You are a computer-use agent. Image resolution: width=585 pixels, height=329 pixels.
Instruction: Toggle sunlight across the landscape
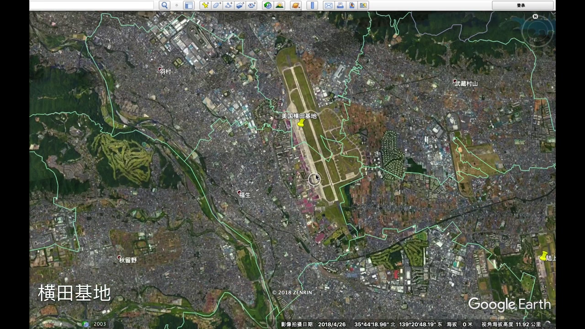280,5
